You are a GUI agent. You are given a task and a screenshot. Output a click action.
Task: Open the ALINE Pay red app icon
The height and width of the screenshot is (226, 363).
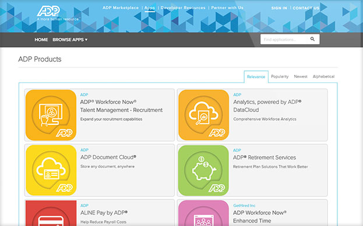[x=51, y=213]
